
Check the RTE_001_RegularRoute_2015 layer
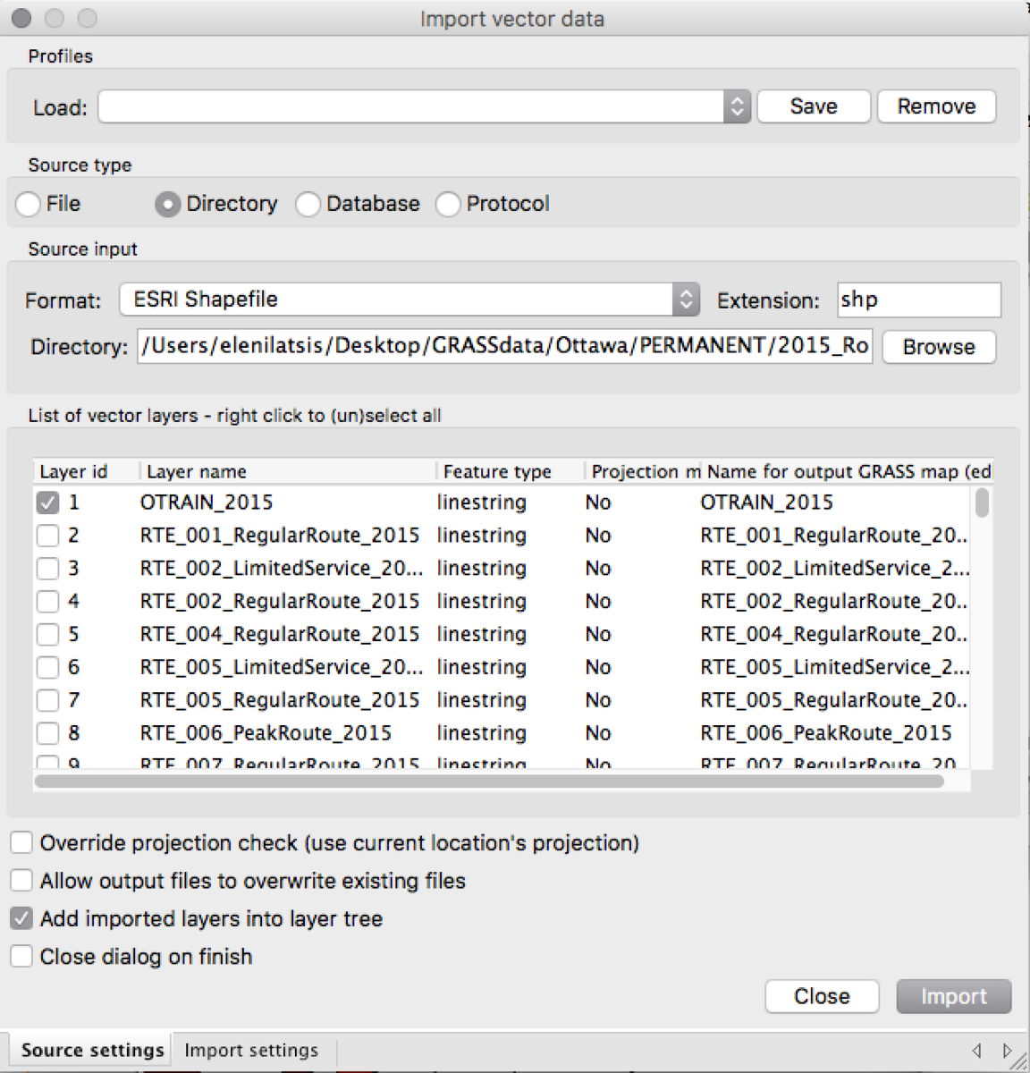[x=47, y=535]
